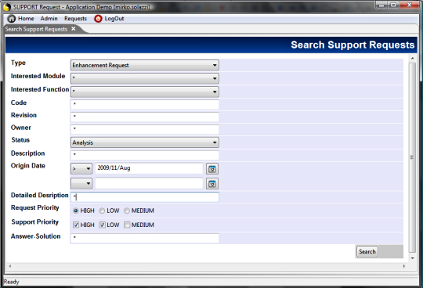
Task: Uncheck the LOW Support Priority checkbox
Action: pyautogui.click(x=102, y=225)
